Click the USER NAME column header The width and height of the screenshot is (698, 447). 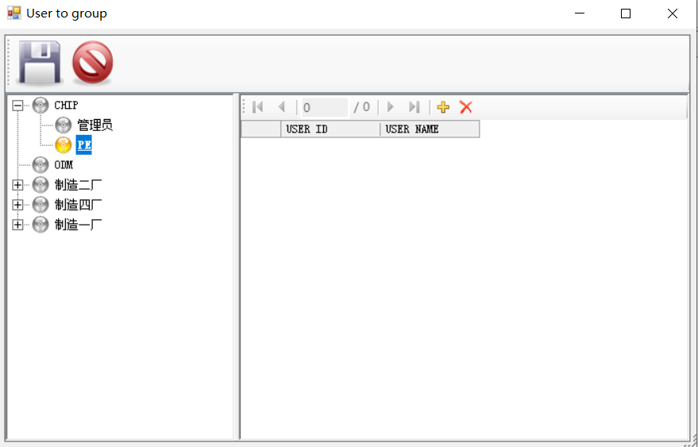tap(429, 129)
